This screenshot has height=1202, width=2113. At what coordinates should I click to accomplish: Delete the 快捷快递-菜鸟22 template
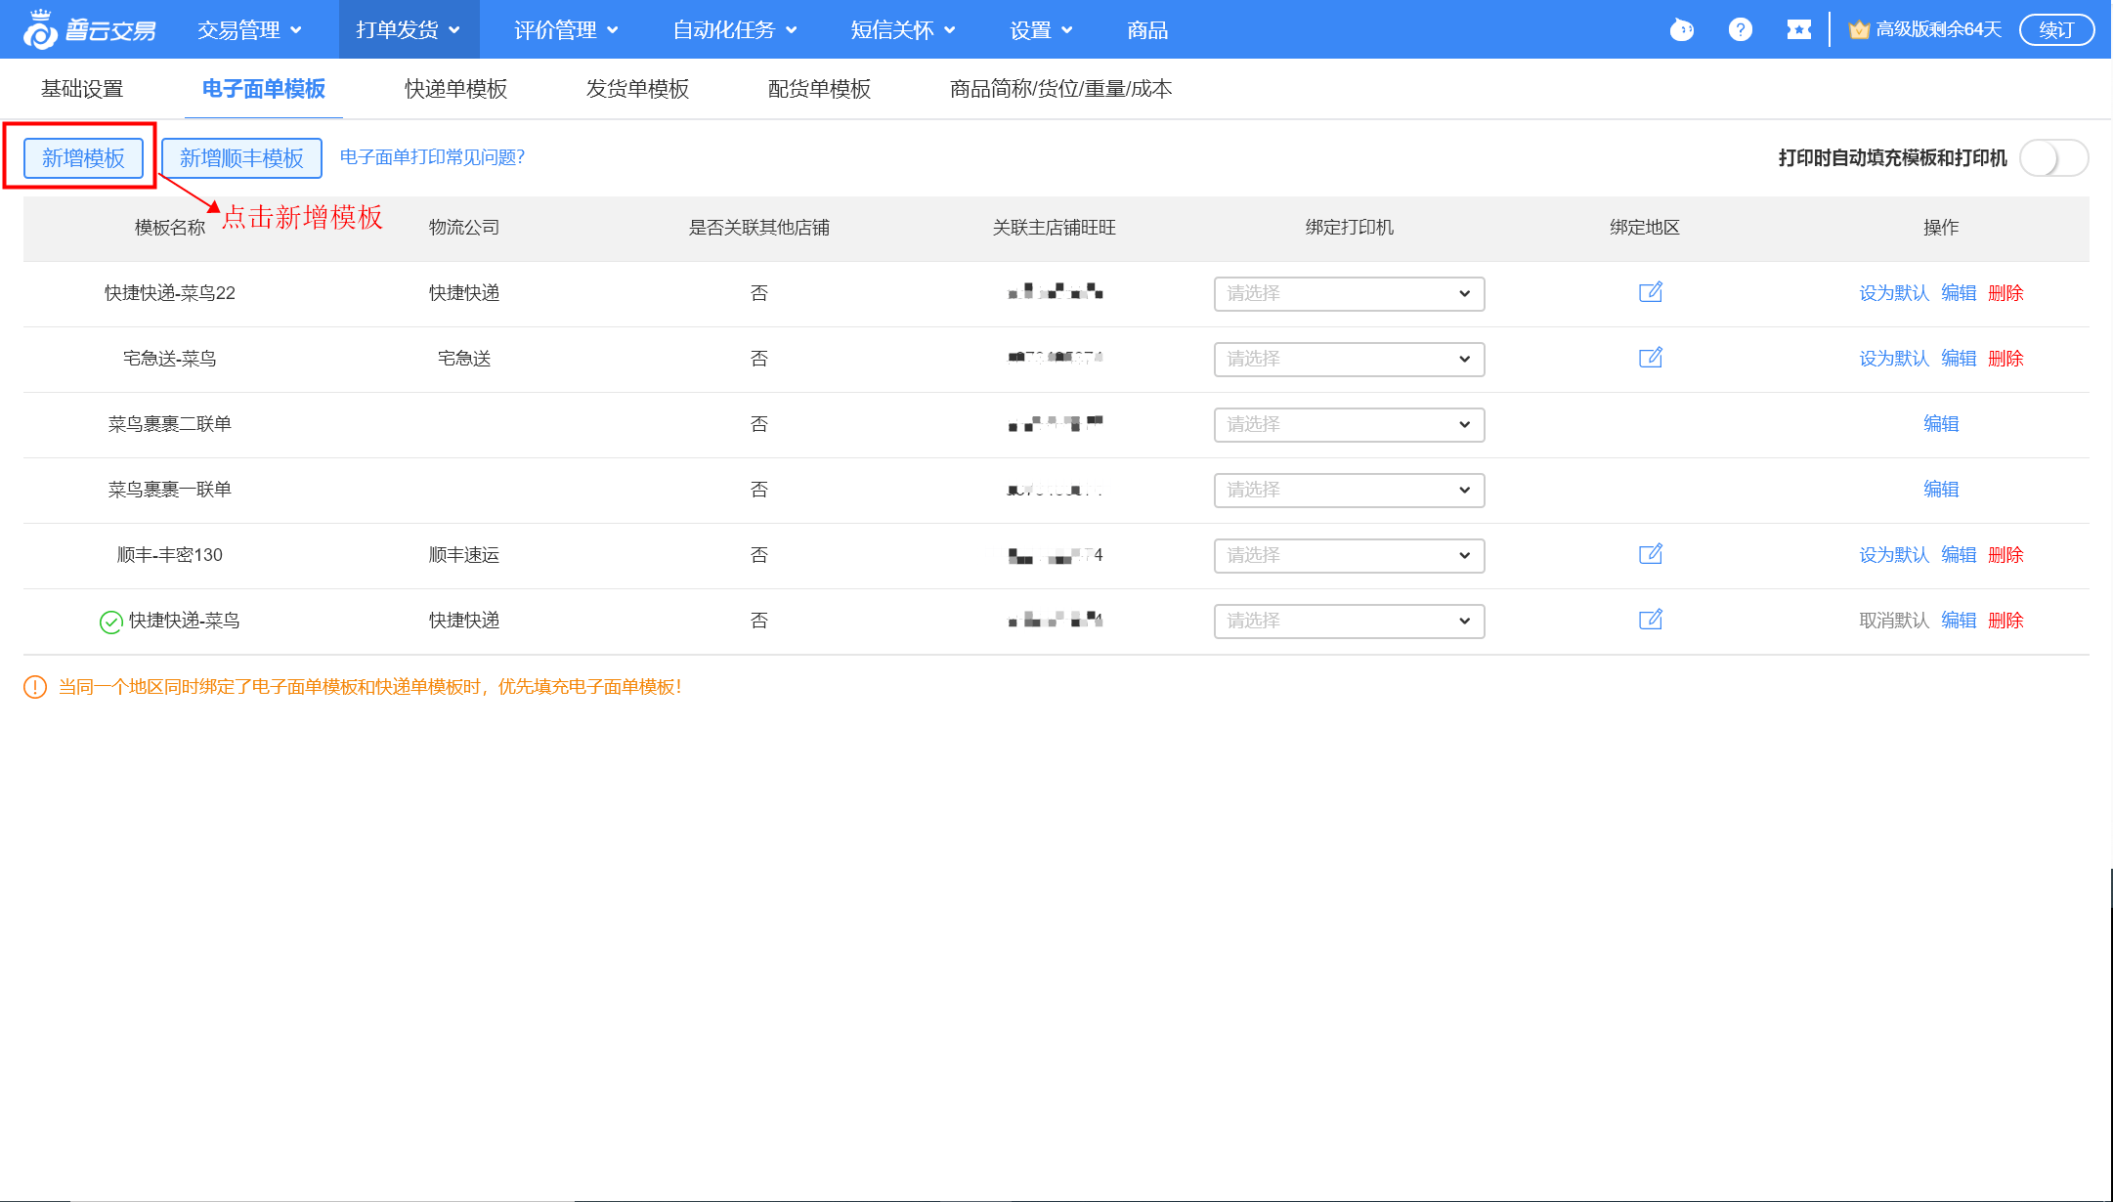(2005, 293)
